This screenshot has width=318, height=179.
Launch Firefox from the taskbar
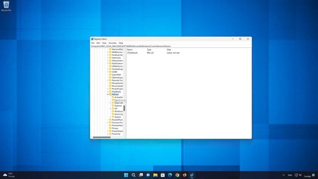(x=184, y=175)
